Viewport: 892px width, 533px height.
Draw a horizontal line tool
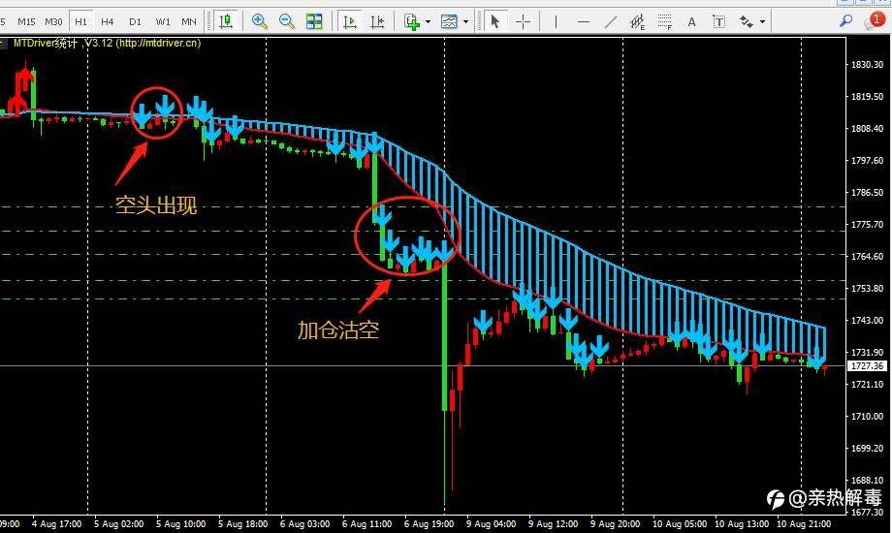(x=583, y=21)
